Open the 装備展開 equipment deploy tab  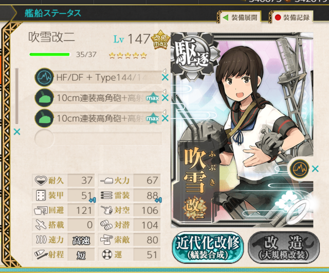coord(240,17)
